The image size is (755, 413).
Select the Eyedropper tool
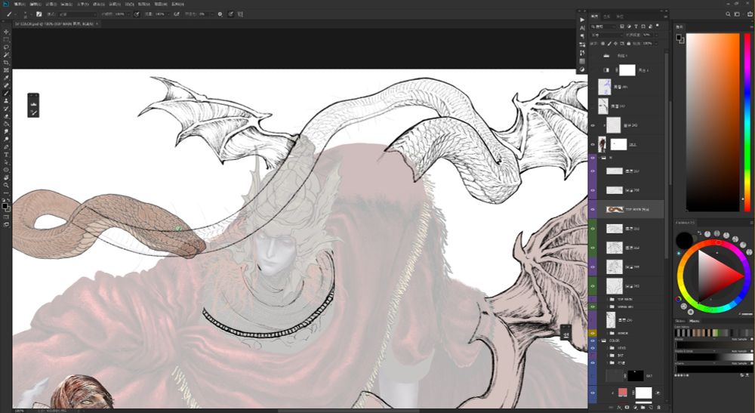[x=6, y=78]
